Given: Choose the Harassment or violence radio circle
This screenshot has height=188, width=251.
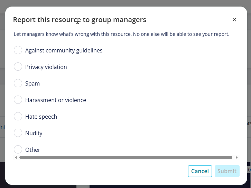Looking at the screenshot, I should click(18, 100).
